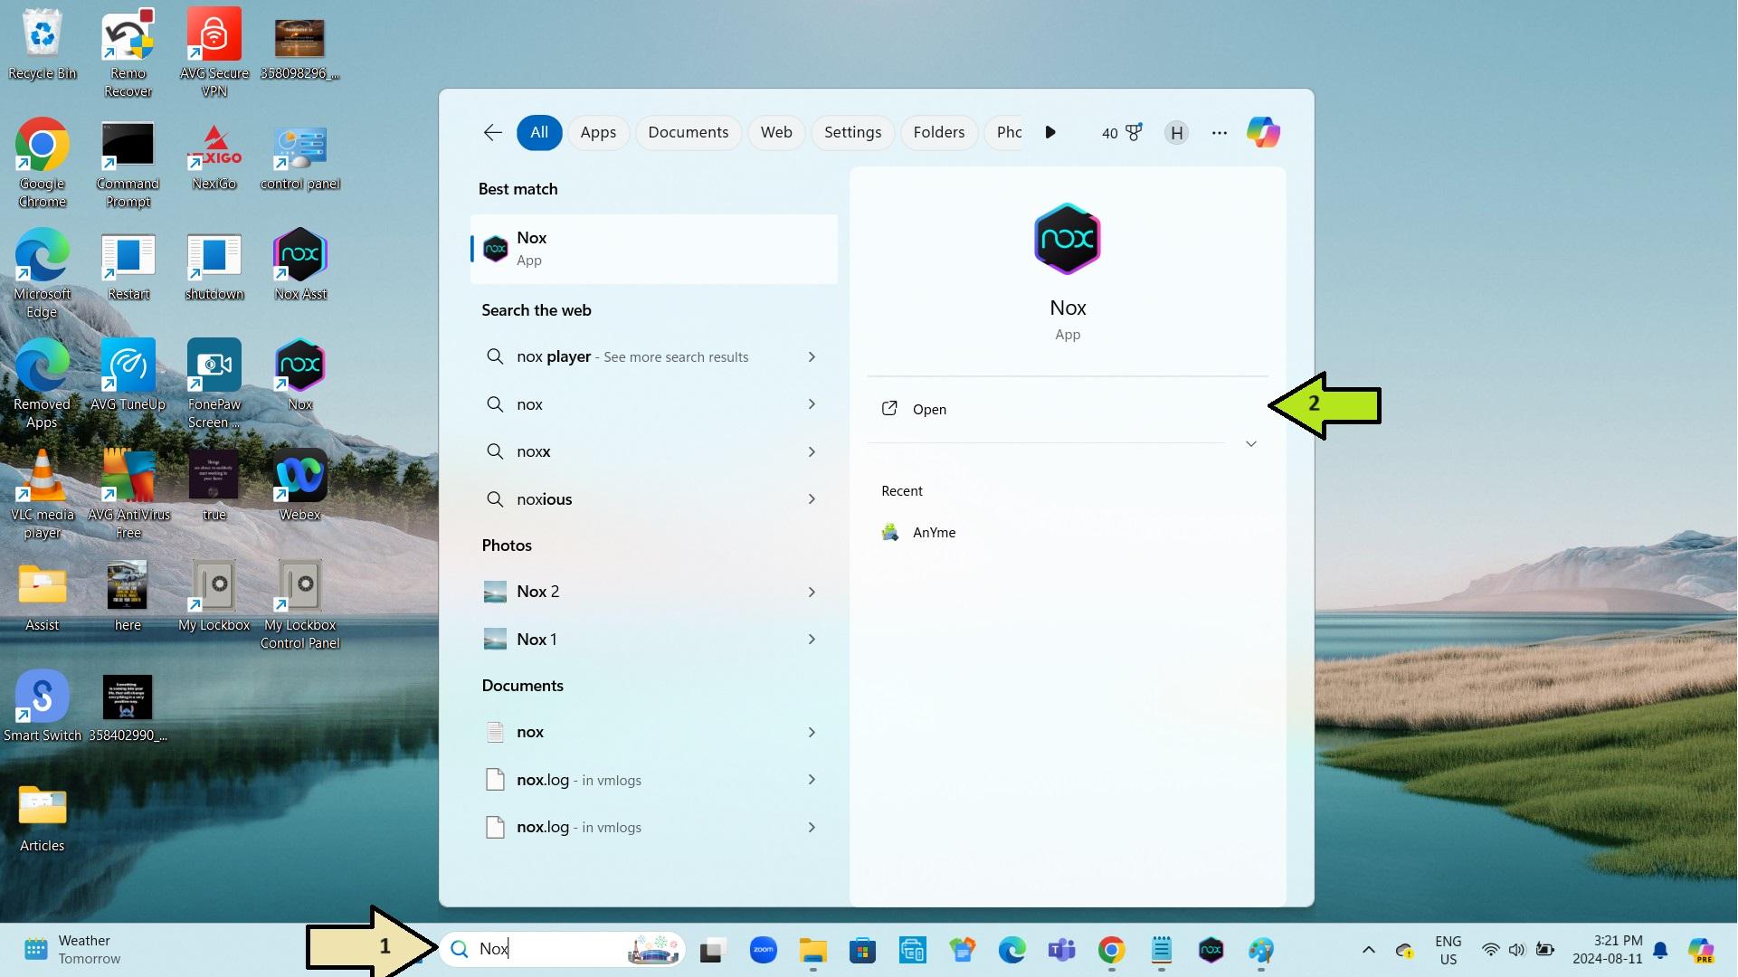Switch to the Web filter tab
This screenshot has height=977, width=1738.
click(776, 132)
